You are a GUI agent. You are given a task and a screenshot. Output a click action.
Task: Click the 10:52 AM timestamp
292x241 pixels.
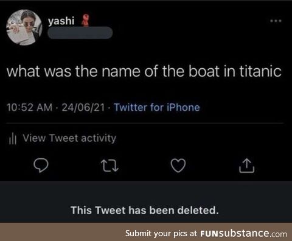pyautogui.click(x=30, y=107)
